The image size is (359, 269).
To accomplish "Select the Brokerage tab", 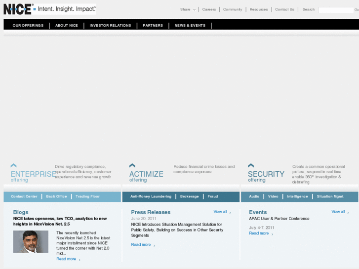I will pyautogui.click(x=189, y=196).
